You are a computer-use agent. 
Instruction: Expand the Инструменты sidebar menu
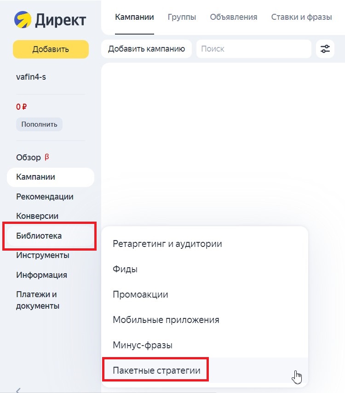click(x=43, y=255)
